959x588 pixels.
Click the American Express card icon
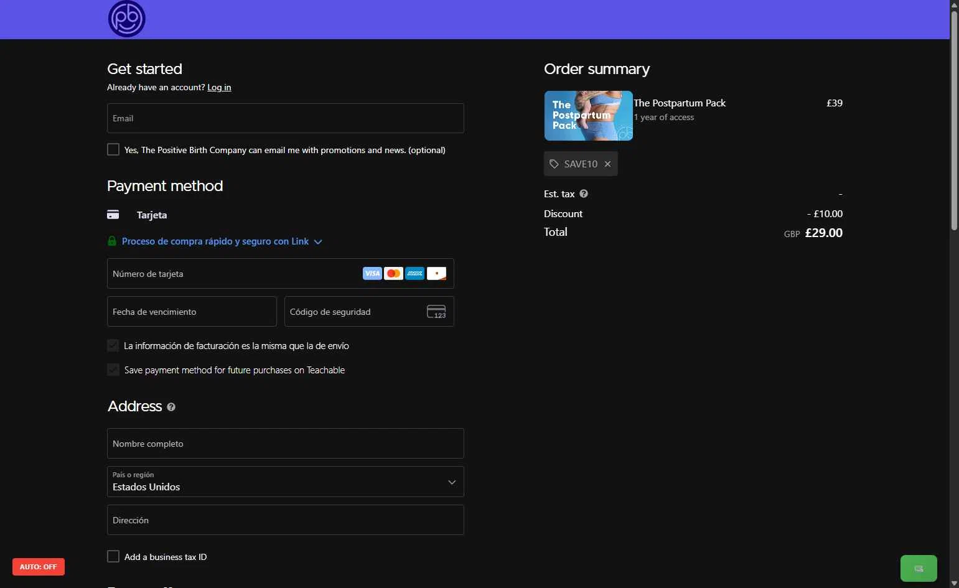pyautogui.click(x=414, y=273)
